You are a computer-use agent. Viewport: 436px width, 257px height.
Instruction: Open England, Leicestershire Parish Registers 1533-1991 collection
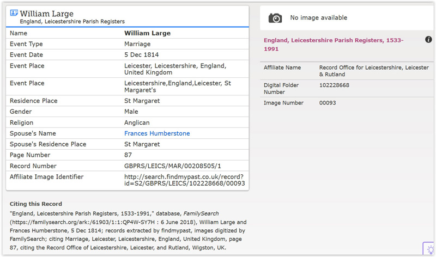coord(333,45)
